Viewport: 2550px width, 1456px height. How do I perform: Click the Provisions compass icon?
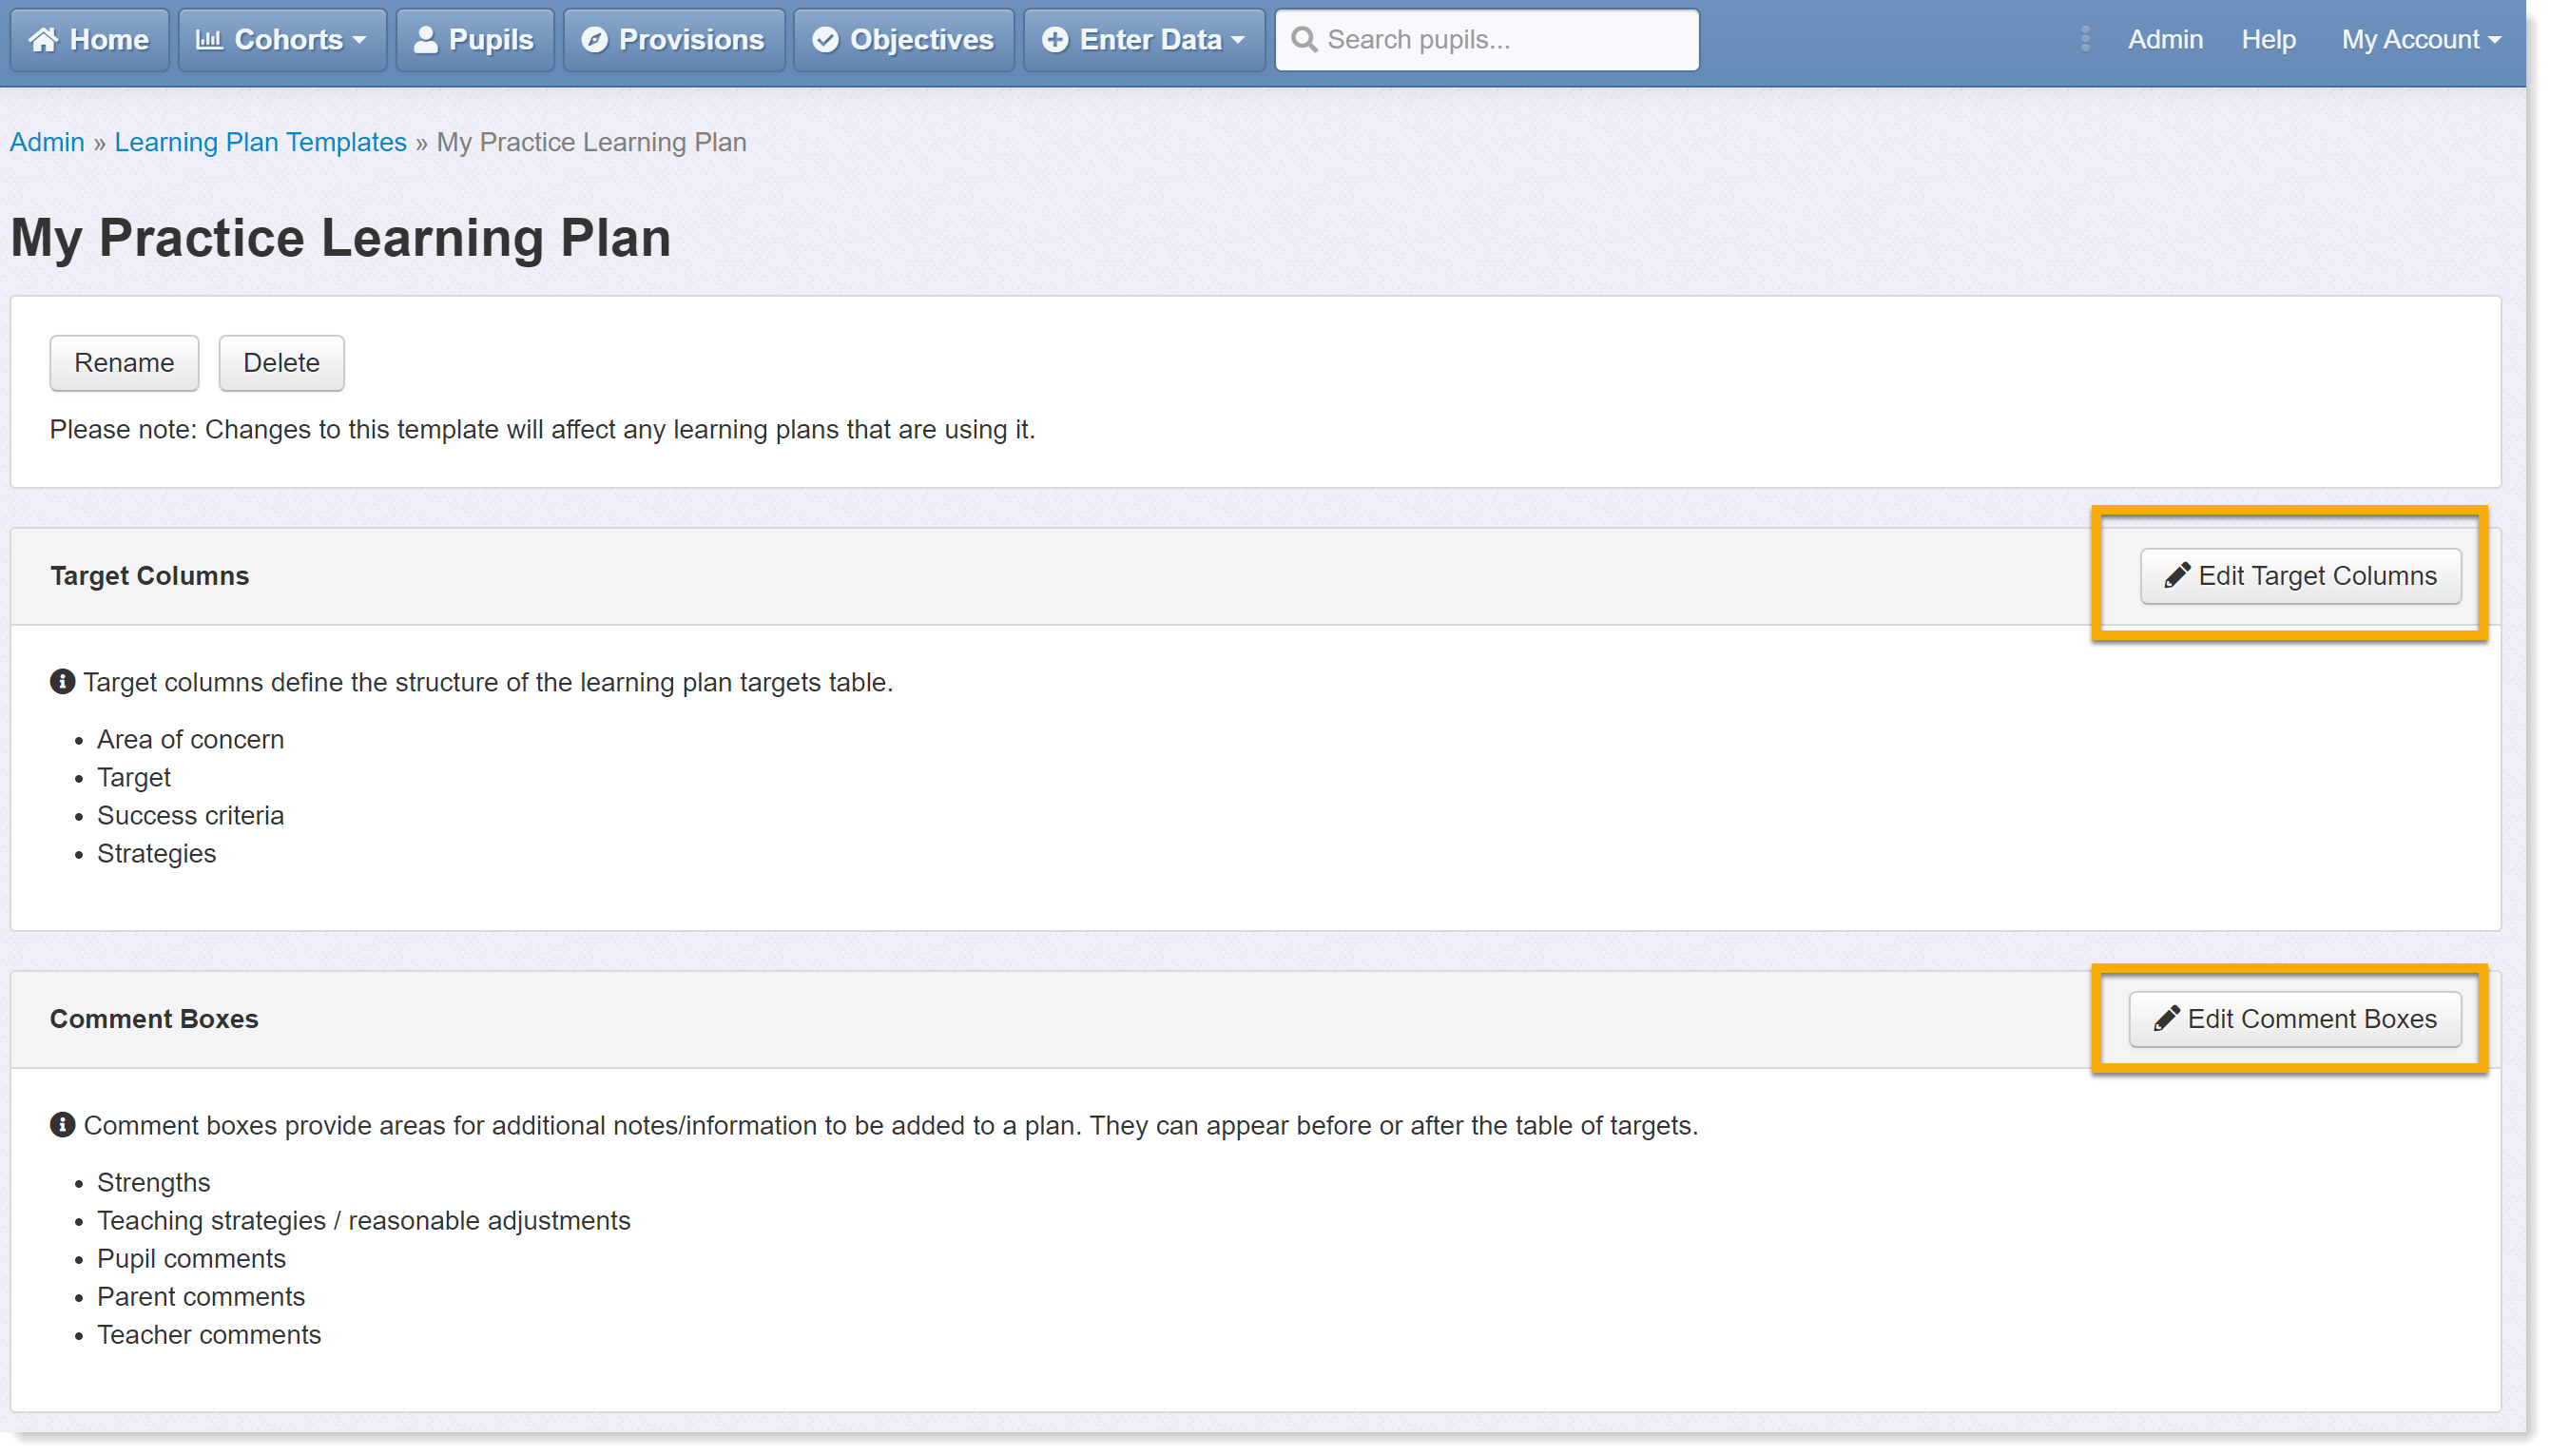[595, 40]
